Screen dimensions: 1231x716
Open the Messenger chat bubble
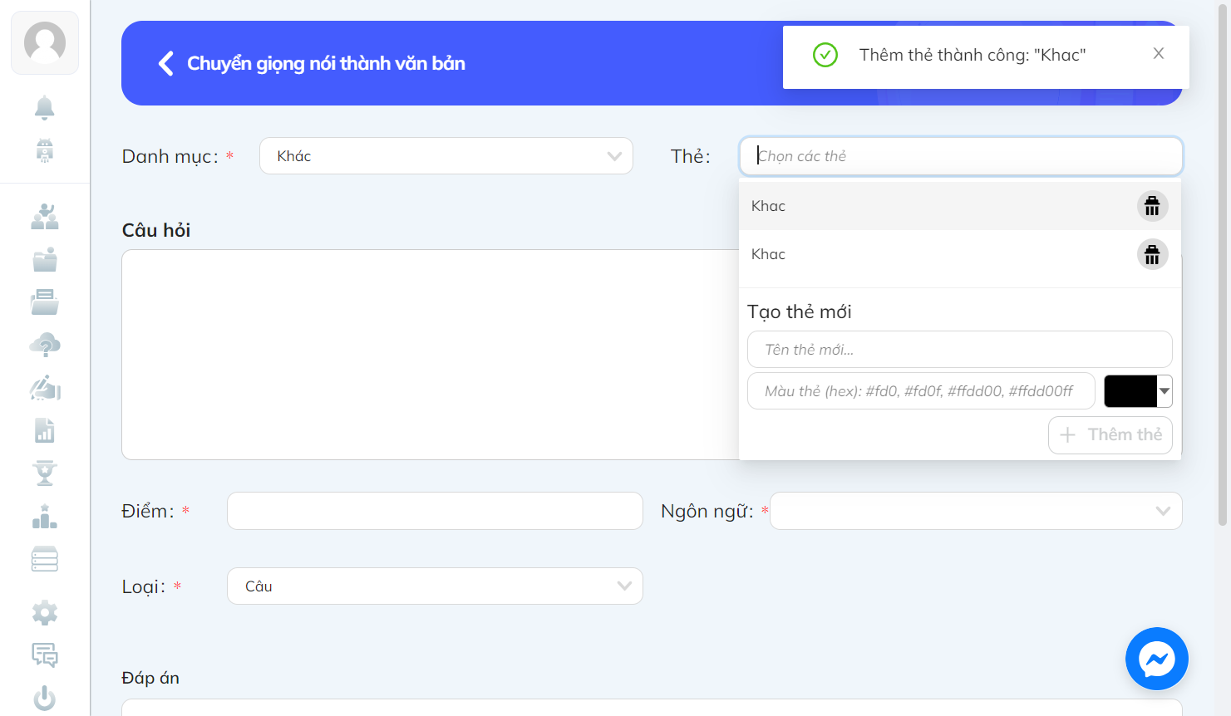tap(1157, 659)
